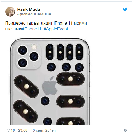Click the round flash in the square camera module

(x=34, y=47)
